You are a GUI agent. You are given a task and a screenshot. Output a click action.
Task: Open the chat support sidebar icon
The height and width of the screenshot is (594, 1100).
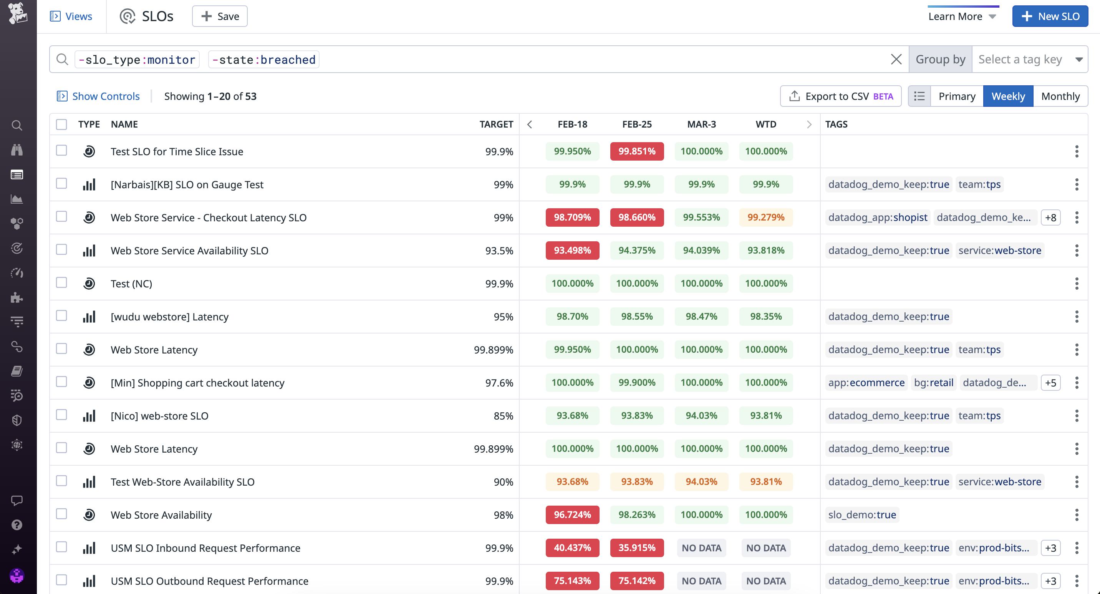[x=17, y=500]
